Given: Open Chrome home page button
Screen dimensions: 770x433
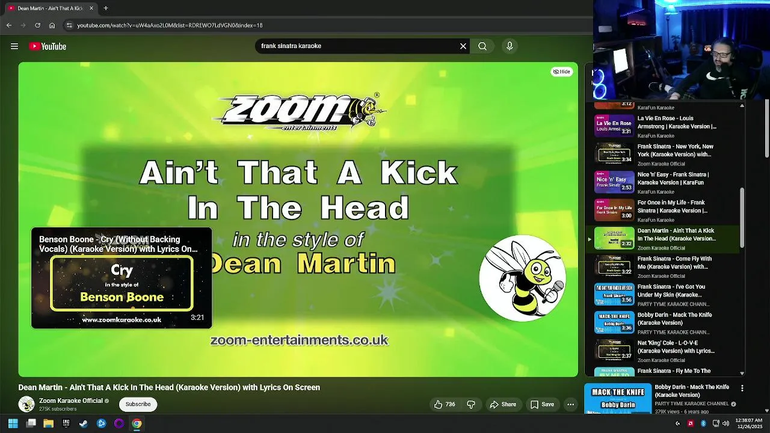Looking at the screenshot, I should pos(52,25).
